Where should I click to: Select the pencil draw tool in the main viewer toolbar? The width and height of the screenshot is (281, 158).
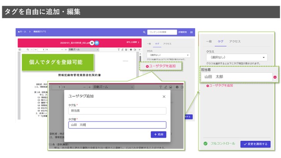point(122,50)
